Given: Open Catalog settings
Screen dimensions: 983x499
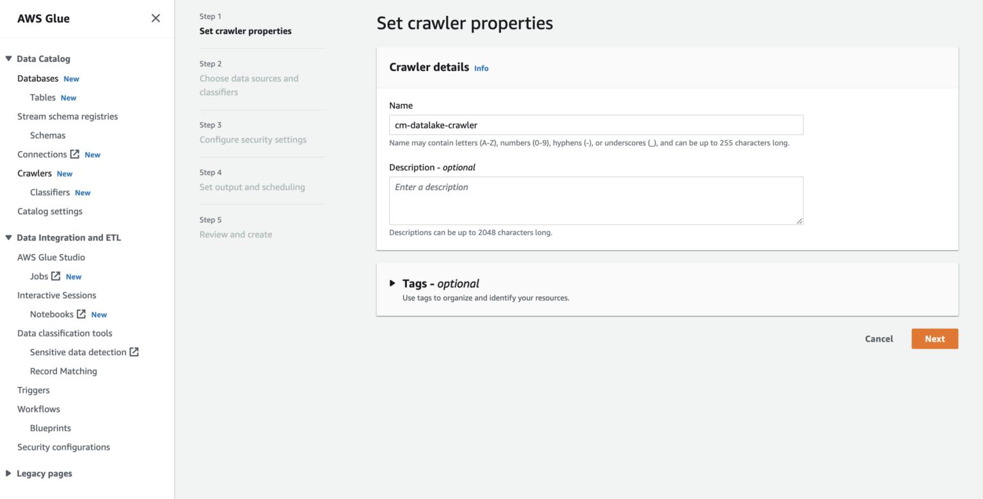Looking at the screenshot, I should (50, 211).
